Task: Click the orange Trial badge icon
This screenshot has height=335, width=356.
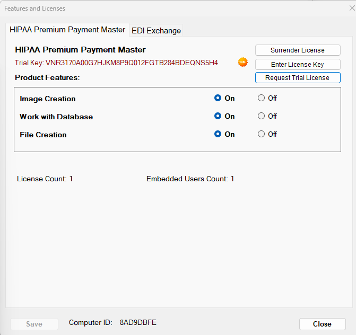Action: [242, 62]
